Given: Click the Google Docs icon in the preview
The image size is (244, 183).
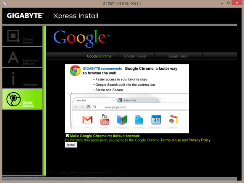Looking at the screenshot, I should (139, 120).
